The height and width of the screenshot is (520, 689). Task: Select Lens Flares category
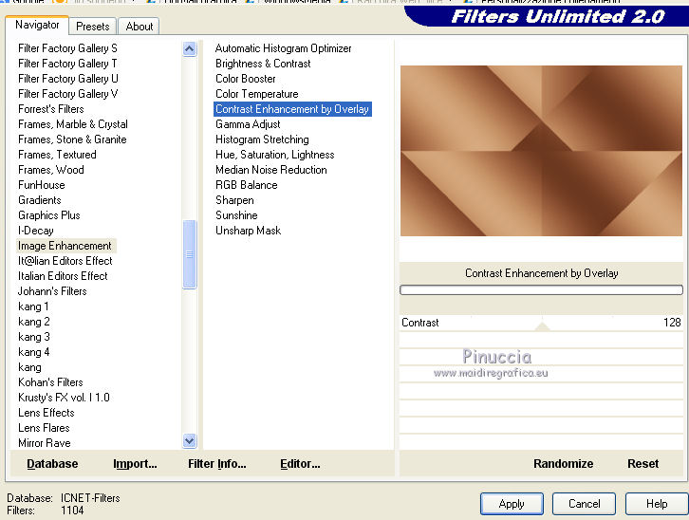coord(44,428)
